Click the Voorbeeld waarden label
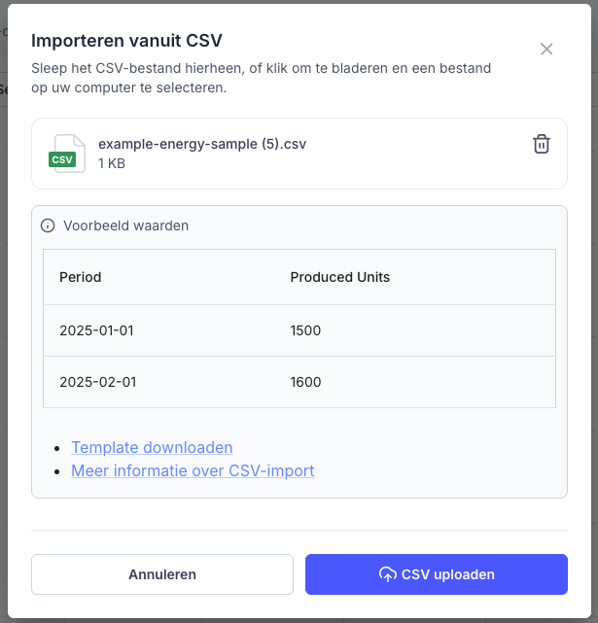 pyautogui.click(x=125, y=225)
